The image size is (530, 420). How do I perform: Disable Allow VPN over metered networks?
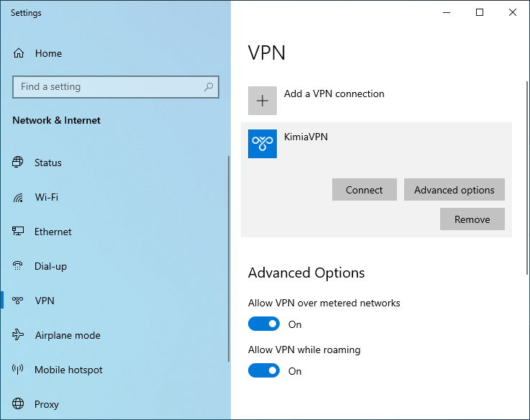pyautogui.click(x=264, y=324)
